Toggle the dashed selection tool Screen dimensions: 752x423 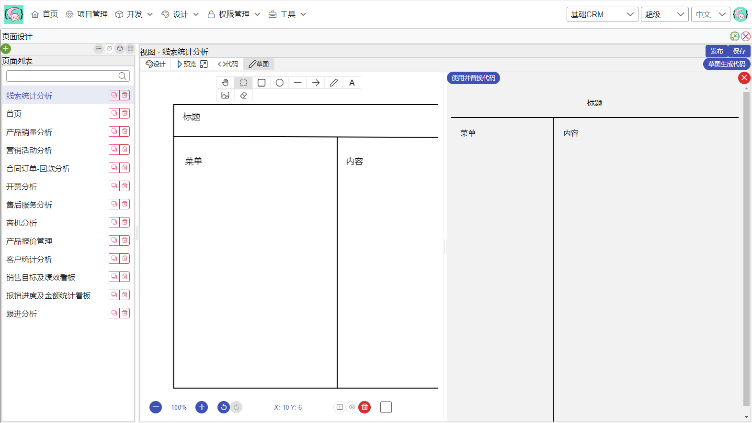(x=243, y=83)
